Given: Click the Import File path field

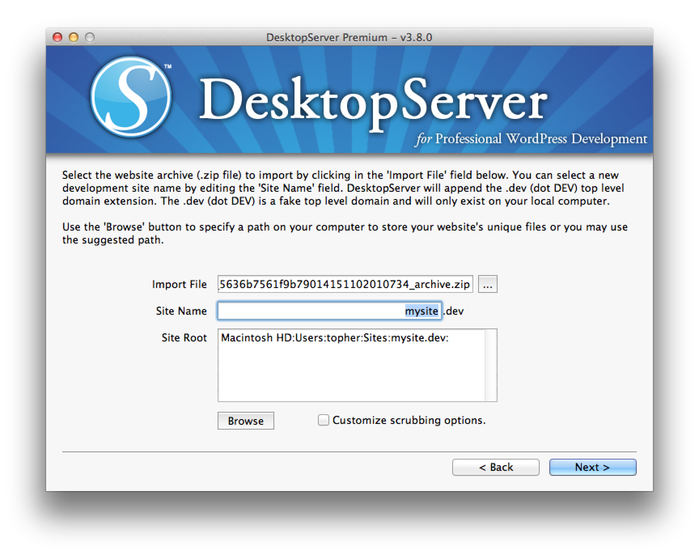Looking at the screenshot, I should click(345, 284).
